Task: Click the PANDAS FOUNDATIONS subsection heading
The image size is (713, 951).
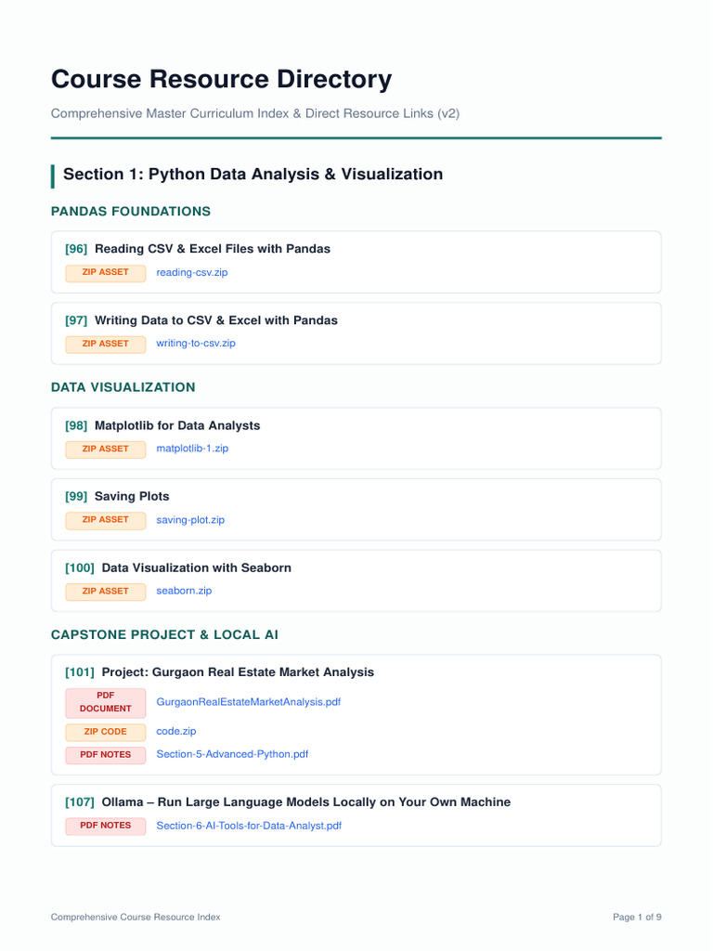Action: coord(131,212)
